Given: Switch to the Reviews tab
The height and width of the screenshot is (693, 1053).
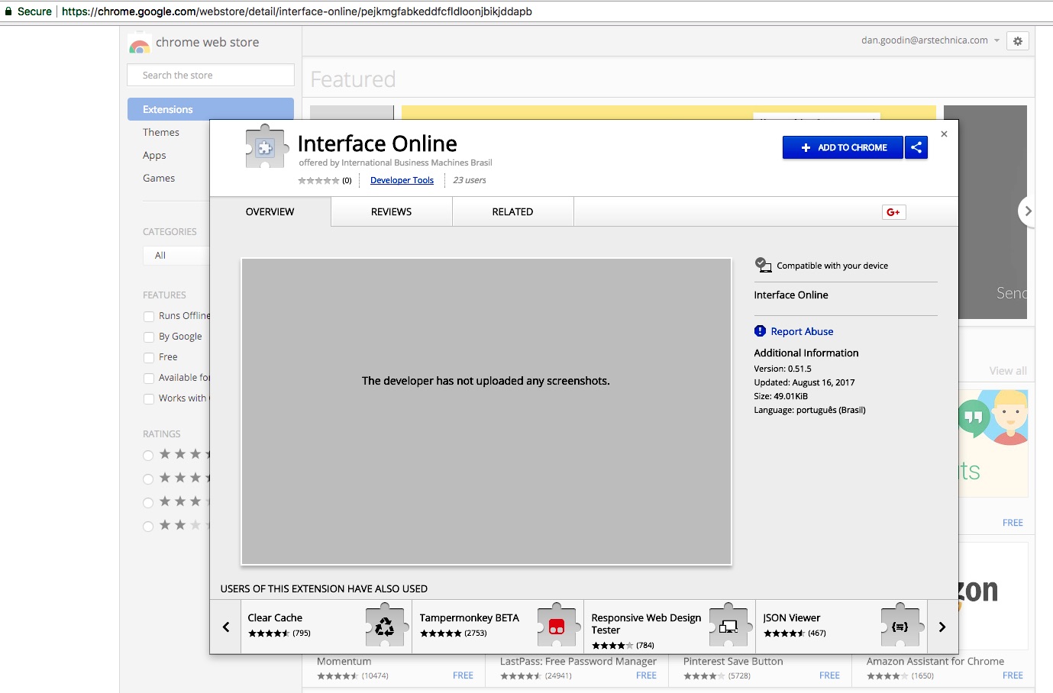Looking at the screenshot, I should (391, 211).
